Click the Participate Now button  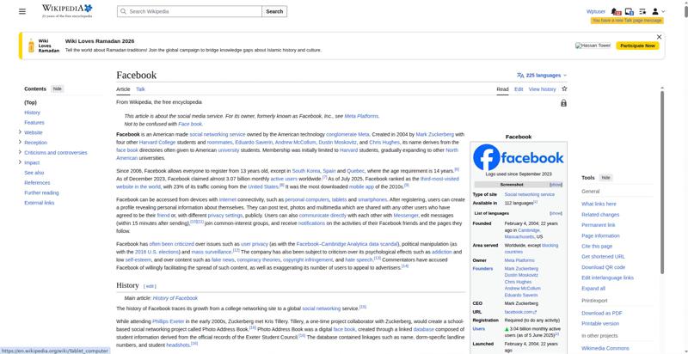pyautogui.click(x=637, y=46)
